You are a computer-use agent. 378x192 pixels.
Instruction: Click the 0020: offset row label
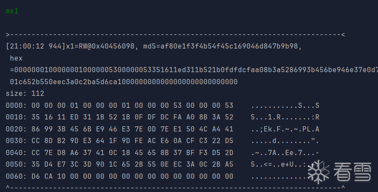(16, 129)
